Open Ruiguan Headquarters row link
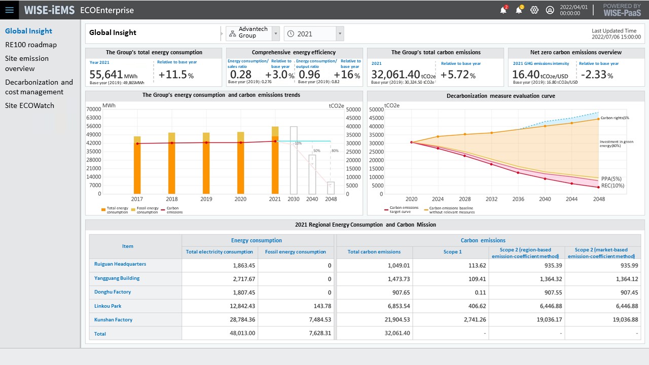 120,264
